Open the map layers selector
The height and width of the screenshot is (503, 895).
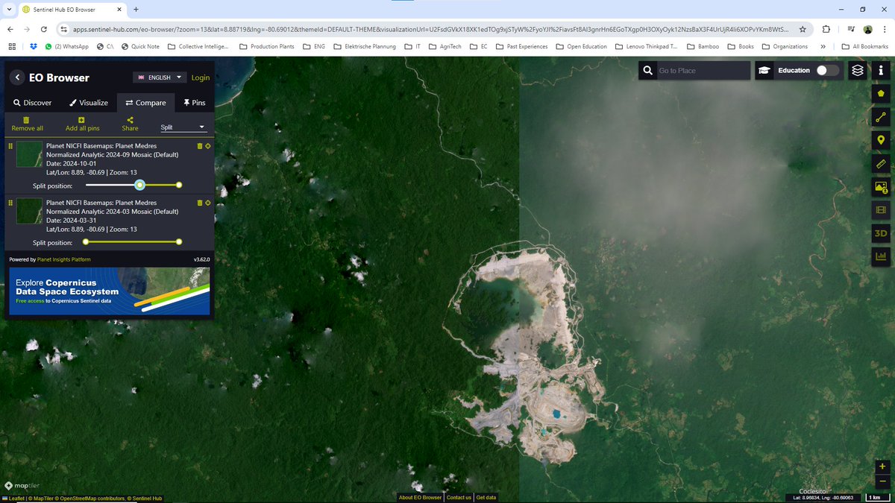858,70
